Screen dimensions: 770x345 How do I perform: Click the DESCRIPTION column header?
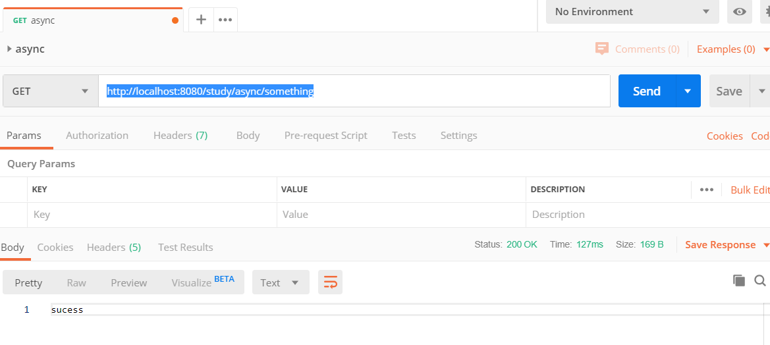click(557, 190)
